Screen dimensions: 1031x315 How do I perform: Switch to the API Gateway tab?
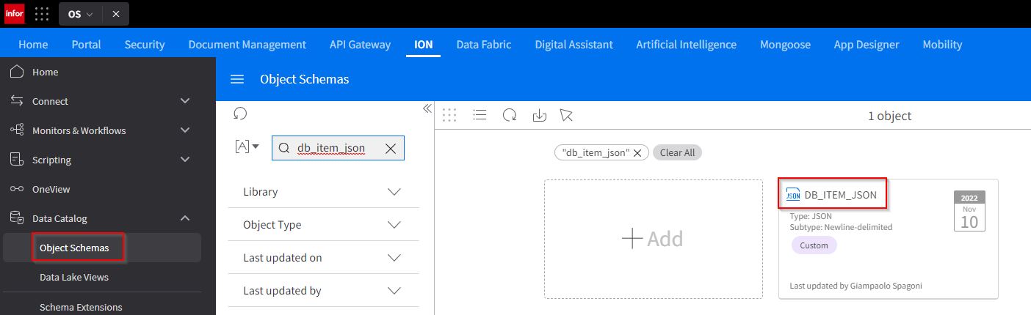(x=360, y=44)
